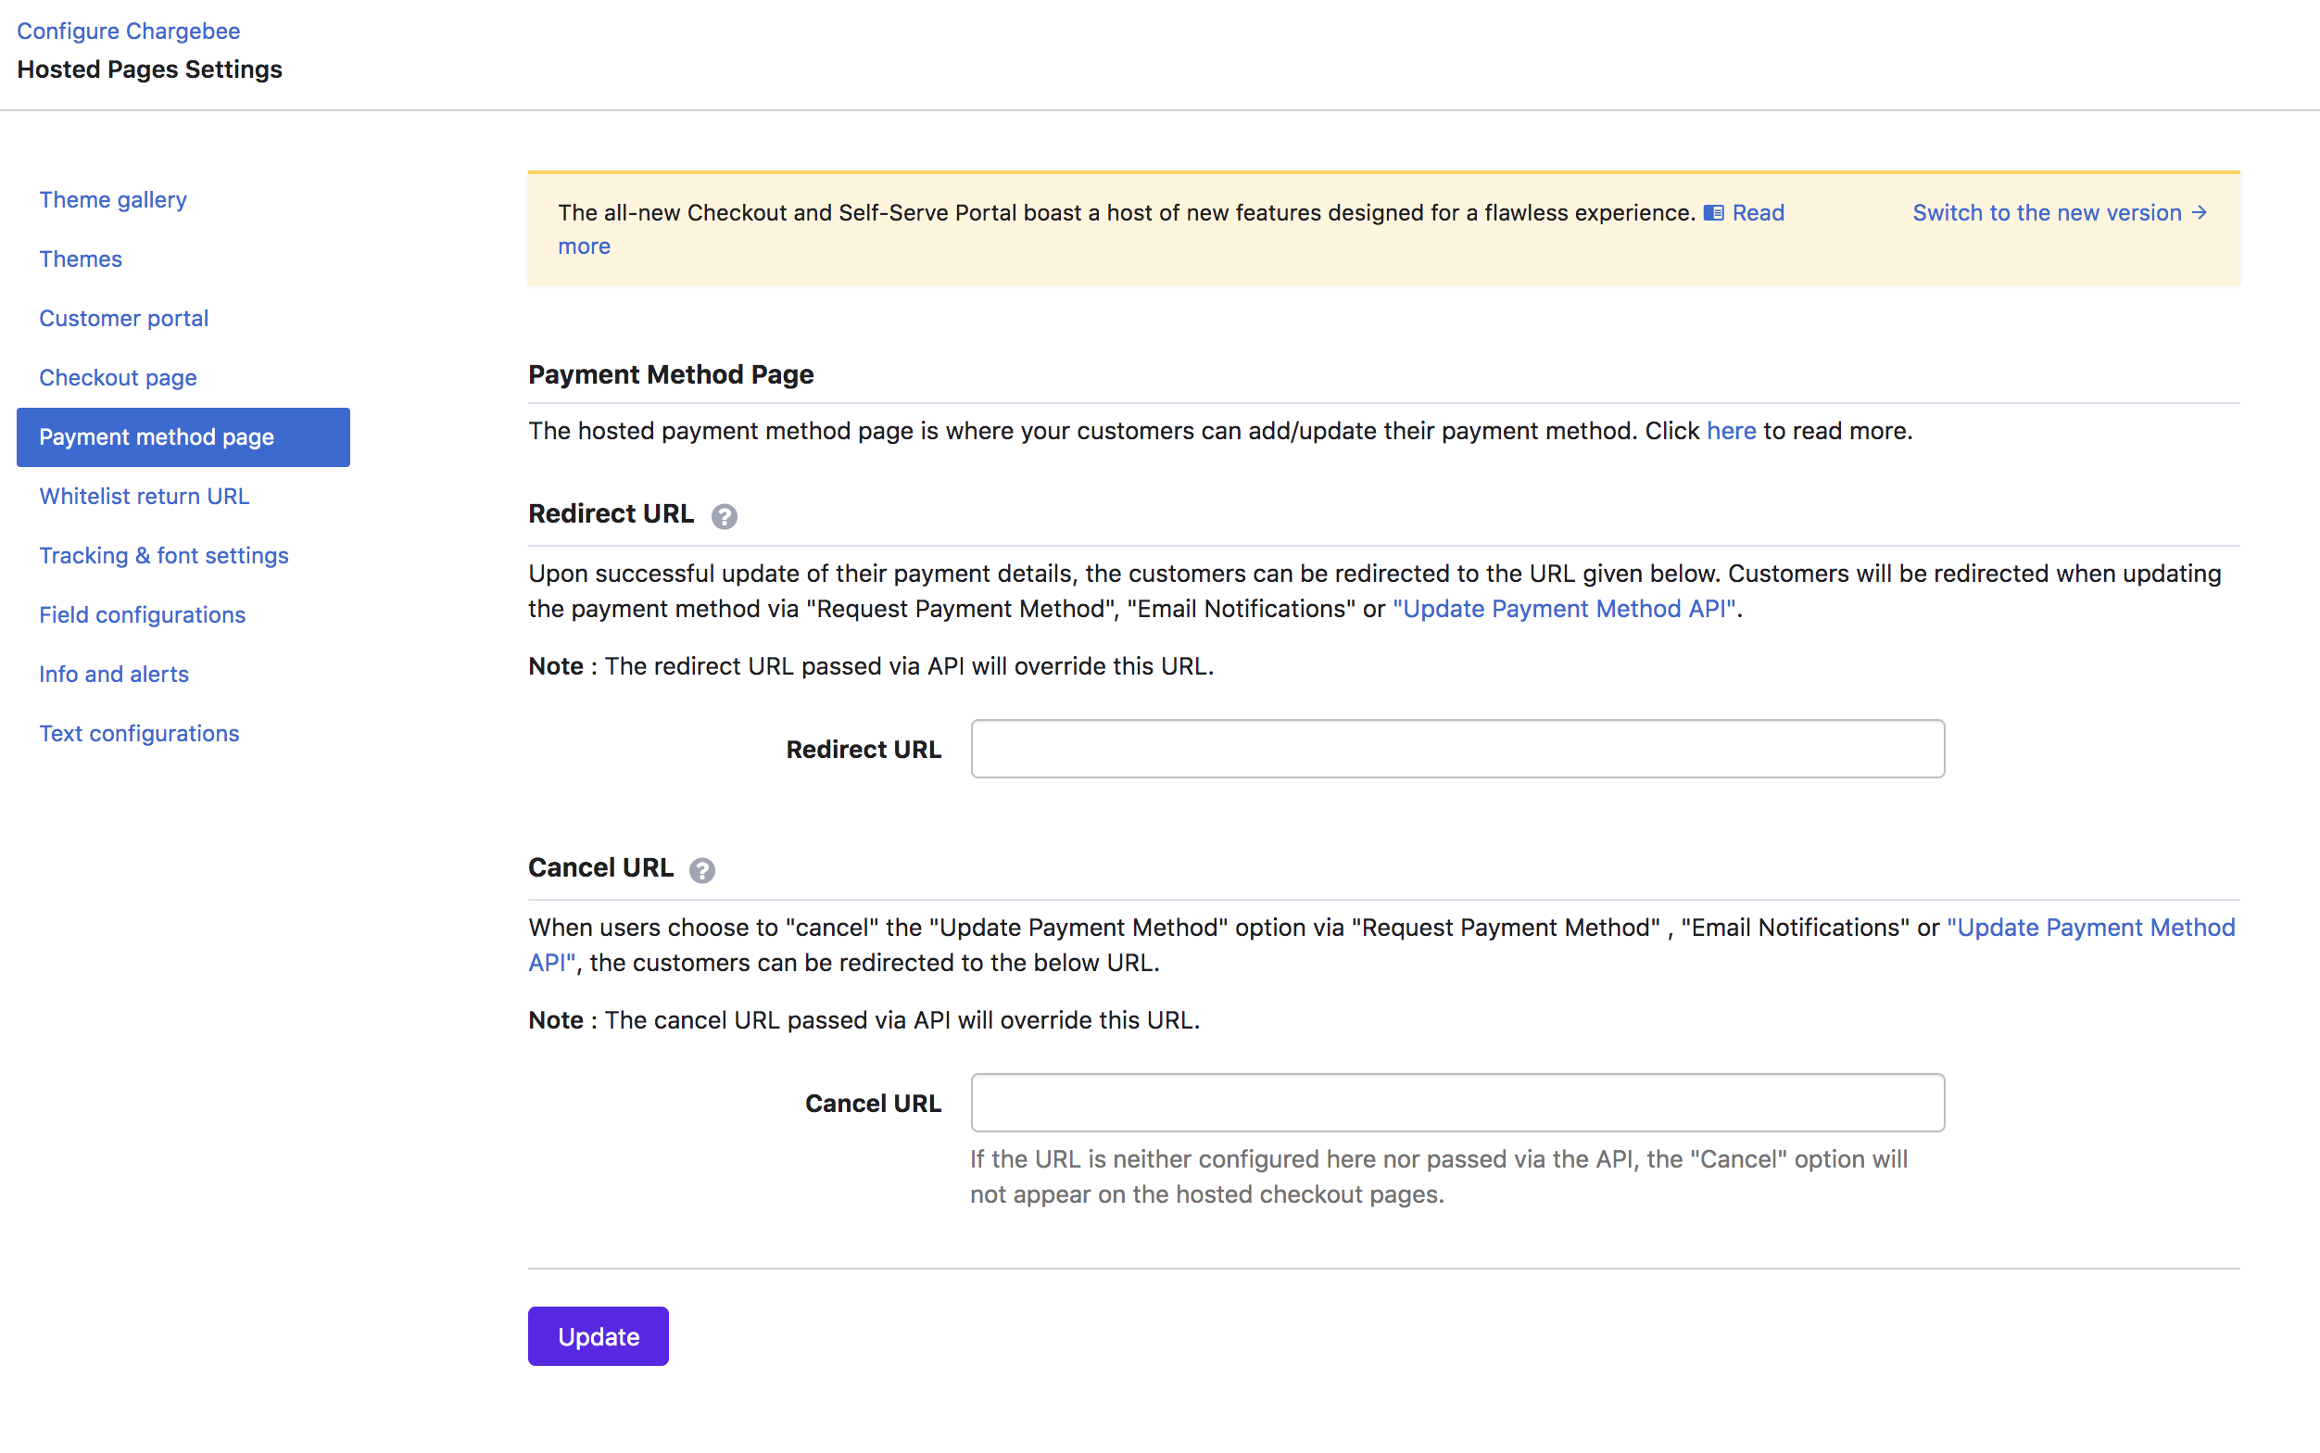Click the Cancel URL help question icon
The image size is (2320, 1453).
(702, 870)
